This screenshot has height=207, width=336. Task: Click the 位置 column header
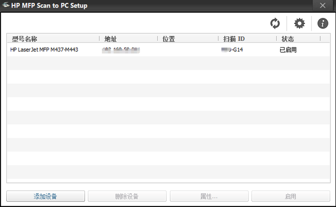point(169,39)
